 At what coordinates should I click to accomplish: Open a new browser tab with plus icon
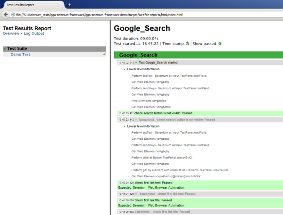point(69,5)
